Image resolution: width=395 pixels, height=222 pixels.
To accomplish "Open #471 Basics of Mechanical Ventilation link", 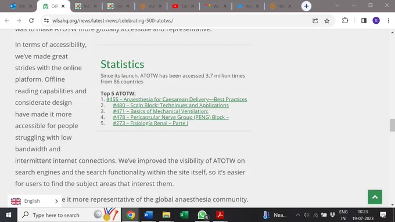I will click(160, 111).
